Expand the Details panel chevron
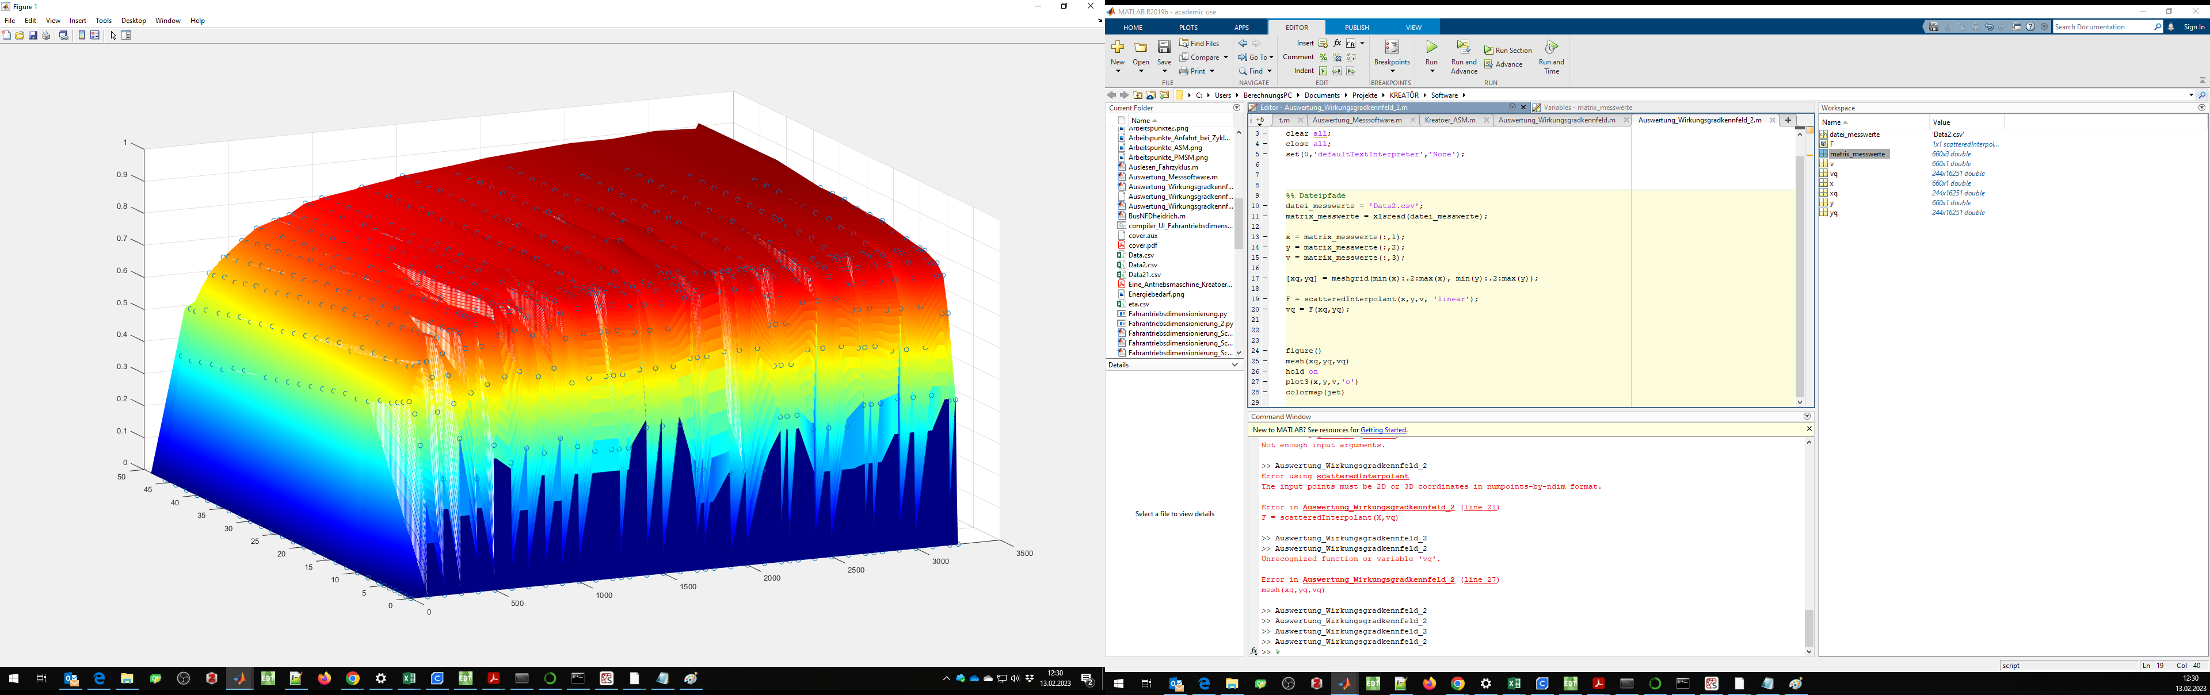This screenshot has width=2210, height=695. 1234,365
